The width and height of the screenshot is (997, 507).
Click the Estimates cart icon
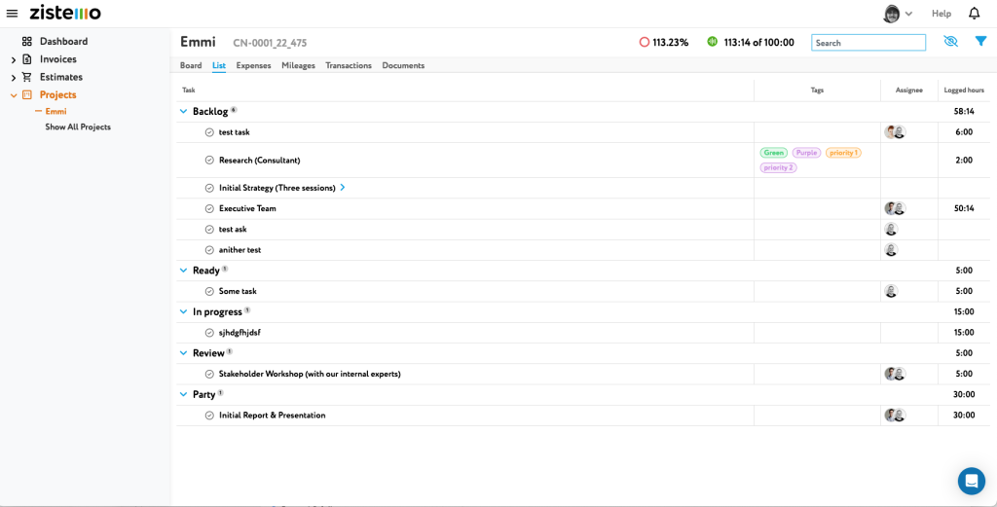(26, 77)
